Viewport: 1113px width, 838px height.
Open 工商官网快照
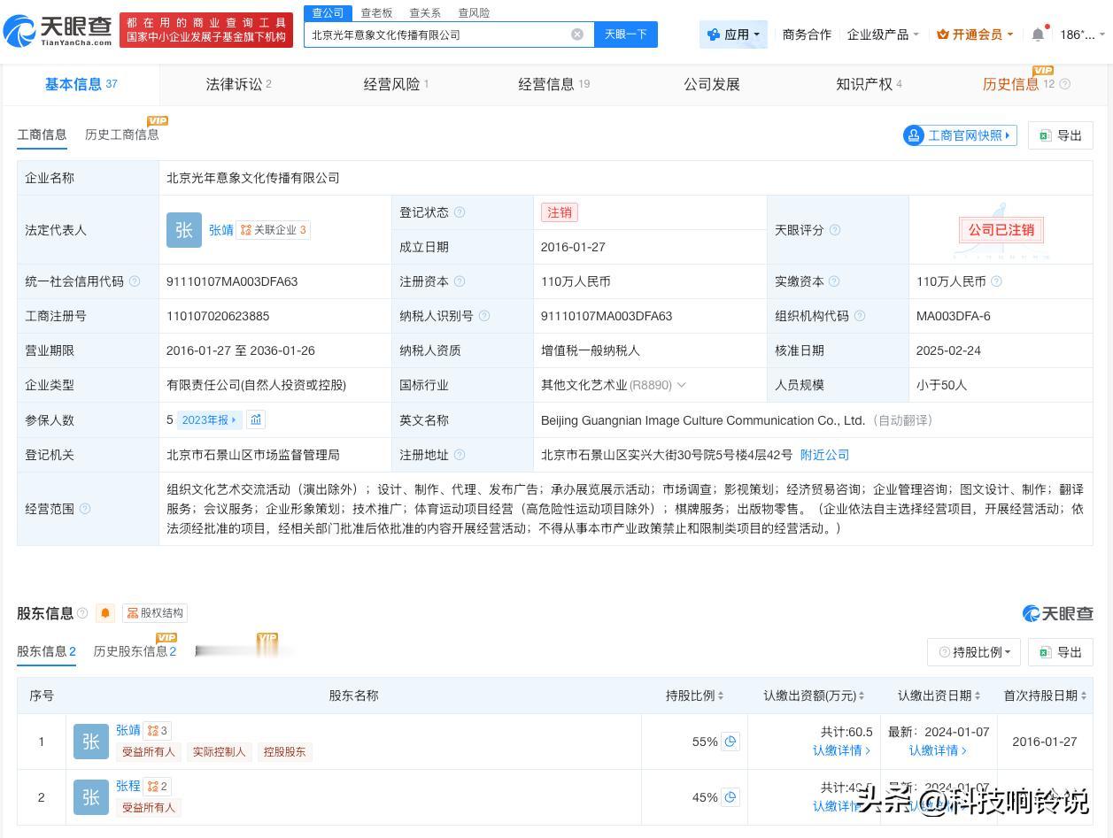[960, 135]
